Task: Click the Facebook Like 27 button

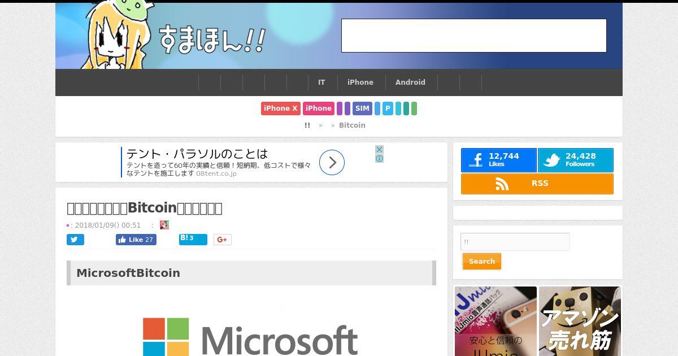Action: click(x=136, y=240)
